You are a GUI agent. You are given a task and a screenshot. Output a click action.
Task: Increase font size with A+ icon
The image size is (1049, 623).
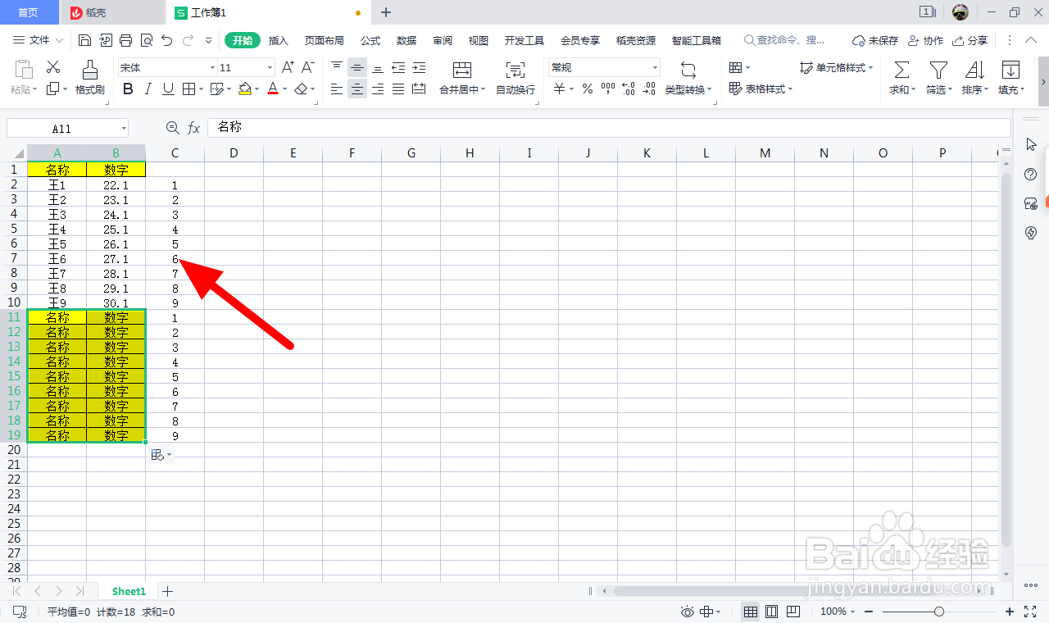[288, 67]
